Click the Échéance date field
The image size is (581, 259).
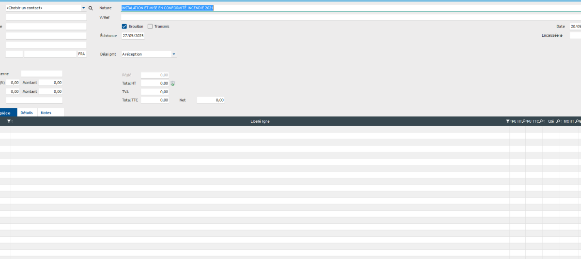133,36
